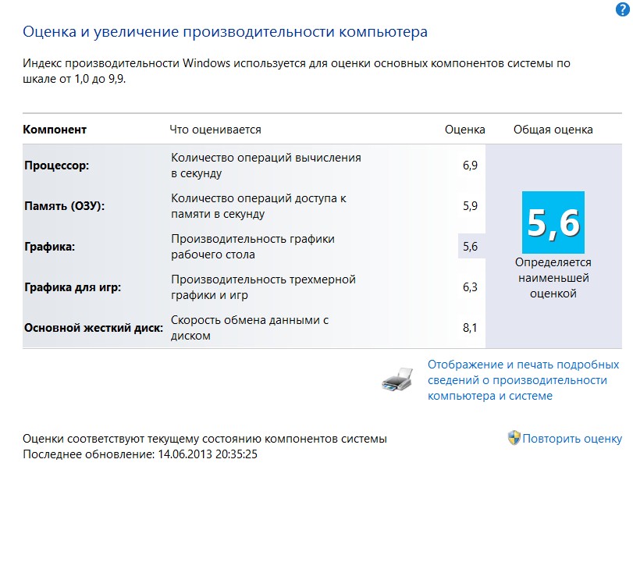Click the blue 5,6 overall score tile
The image size is (633, 573).
coord(553,222)
